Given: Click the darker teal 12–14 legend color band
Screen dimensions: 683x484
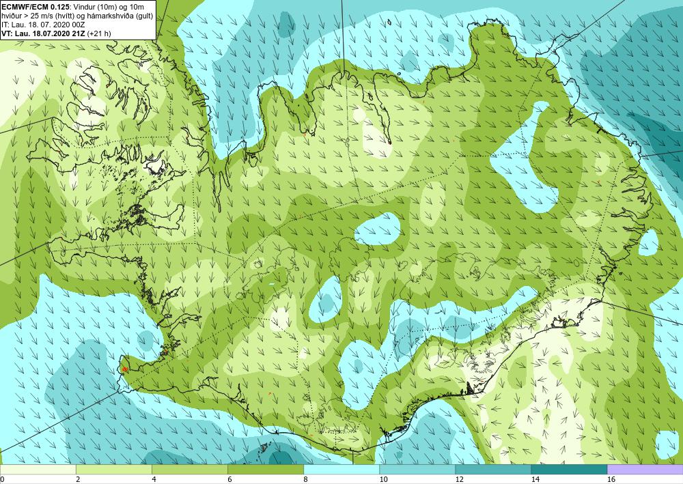Looking at the screenshot, I should (x=493, y=469).
